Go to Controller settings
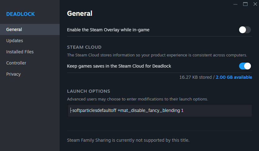This screenshot has height=151, width=259. click(x=16, y=63)
